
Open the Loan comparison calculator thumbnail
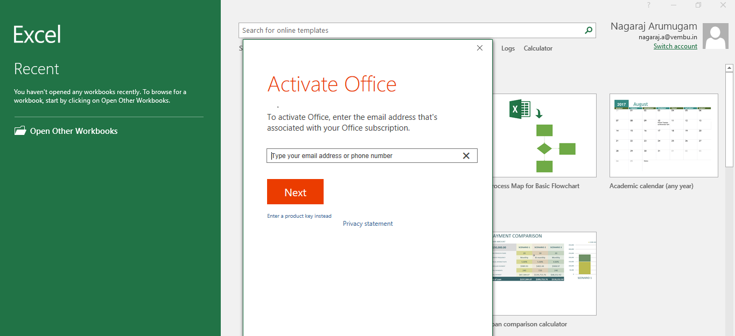pyautogui.click(x=544, y=274)
